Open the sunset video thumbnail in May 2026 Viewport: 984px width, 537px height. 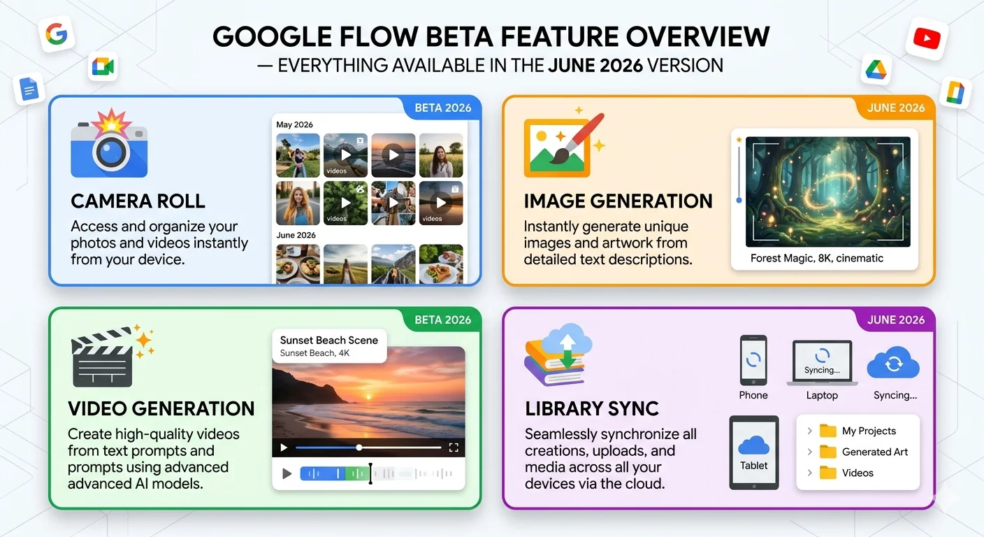[x=393, y=155]
